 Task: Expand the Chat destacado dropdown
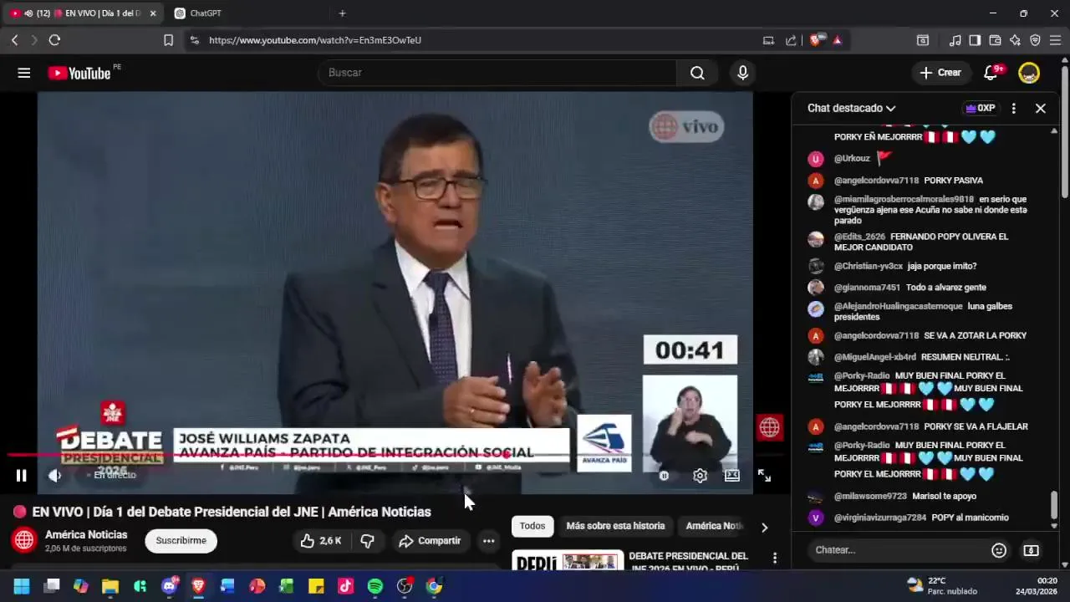point(851,108)
